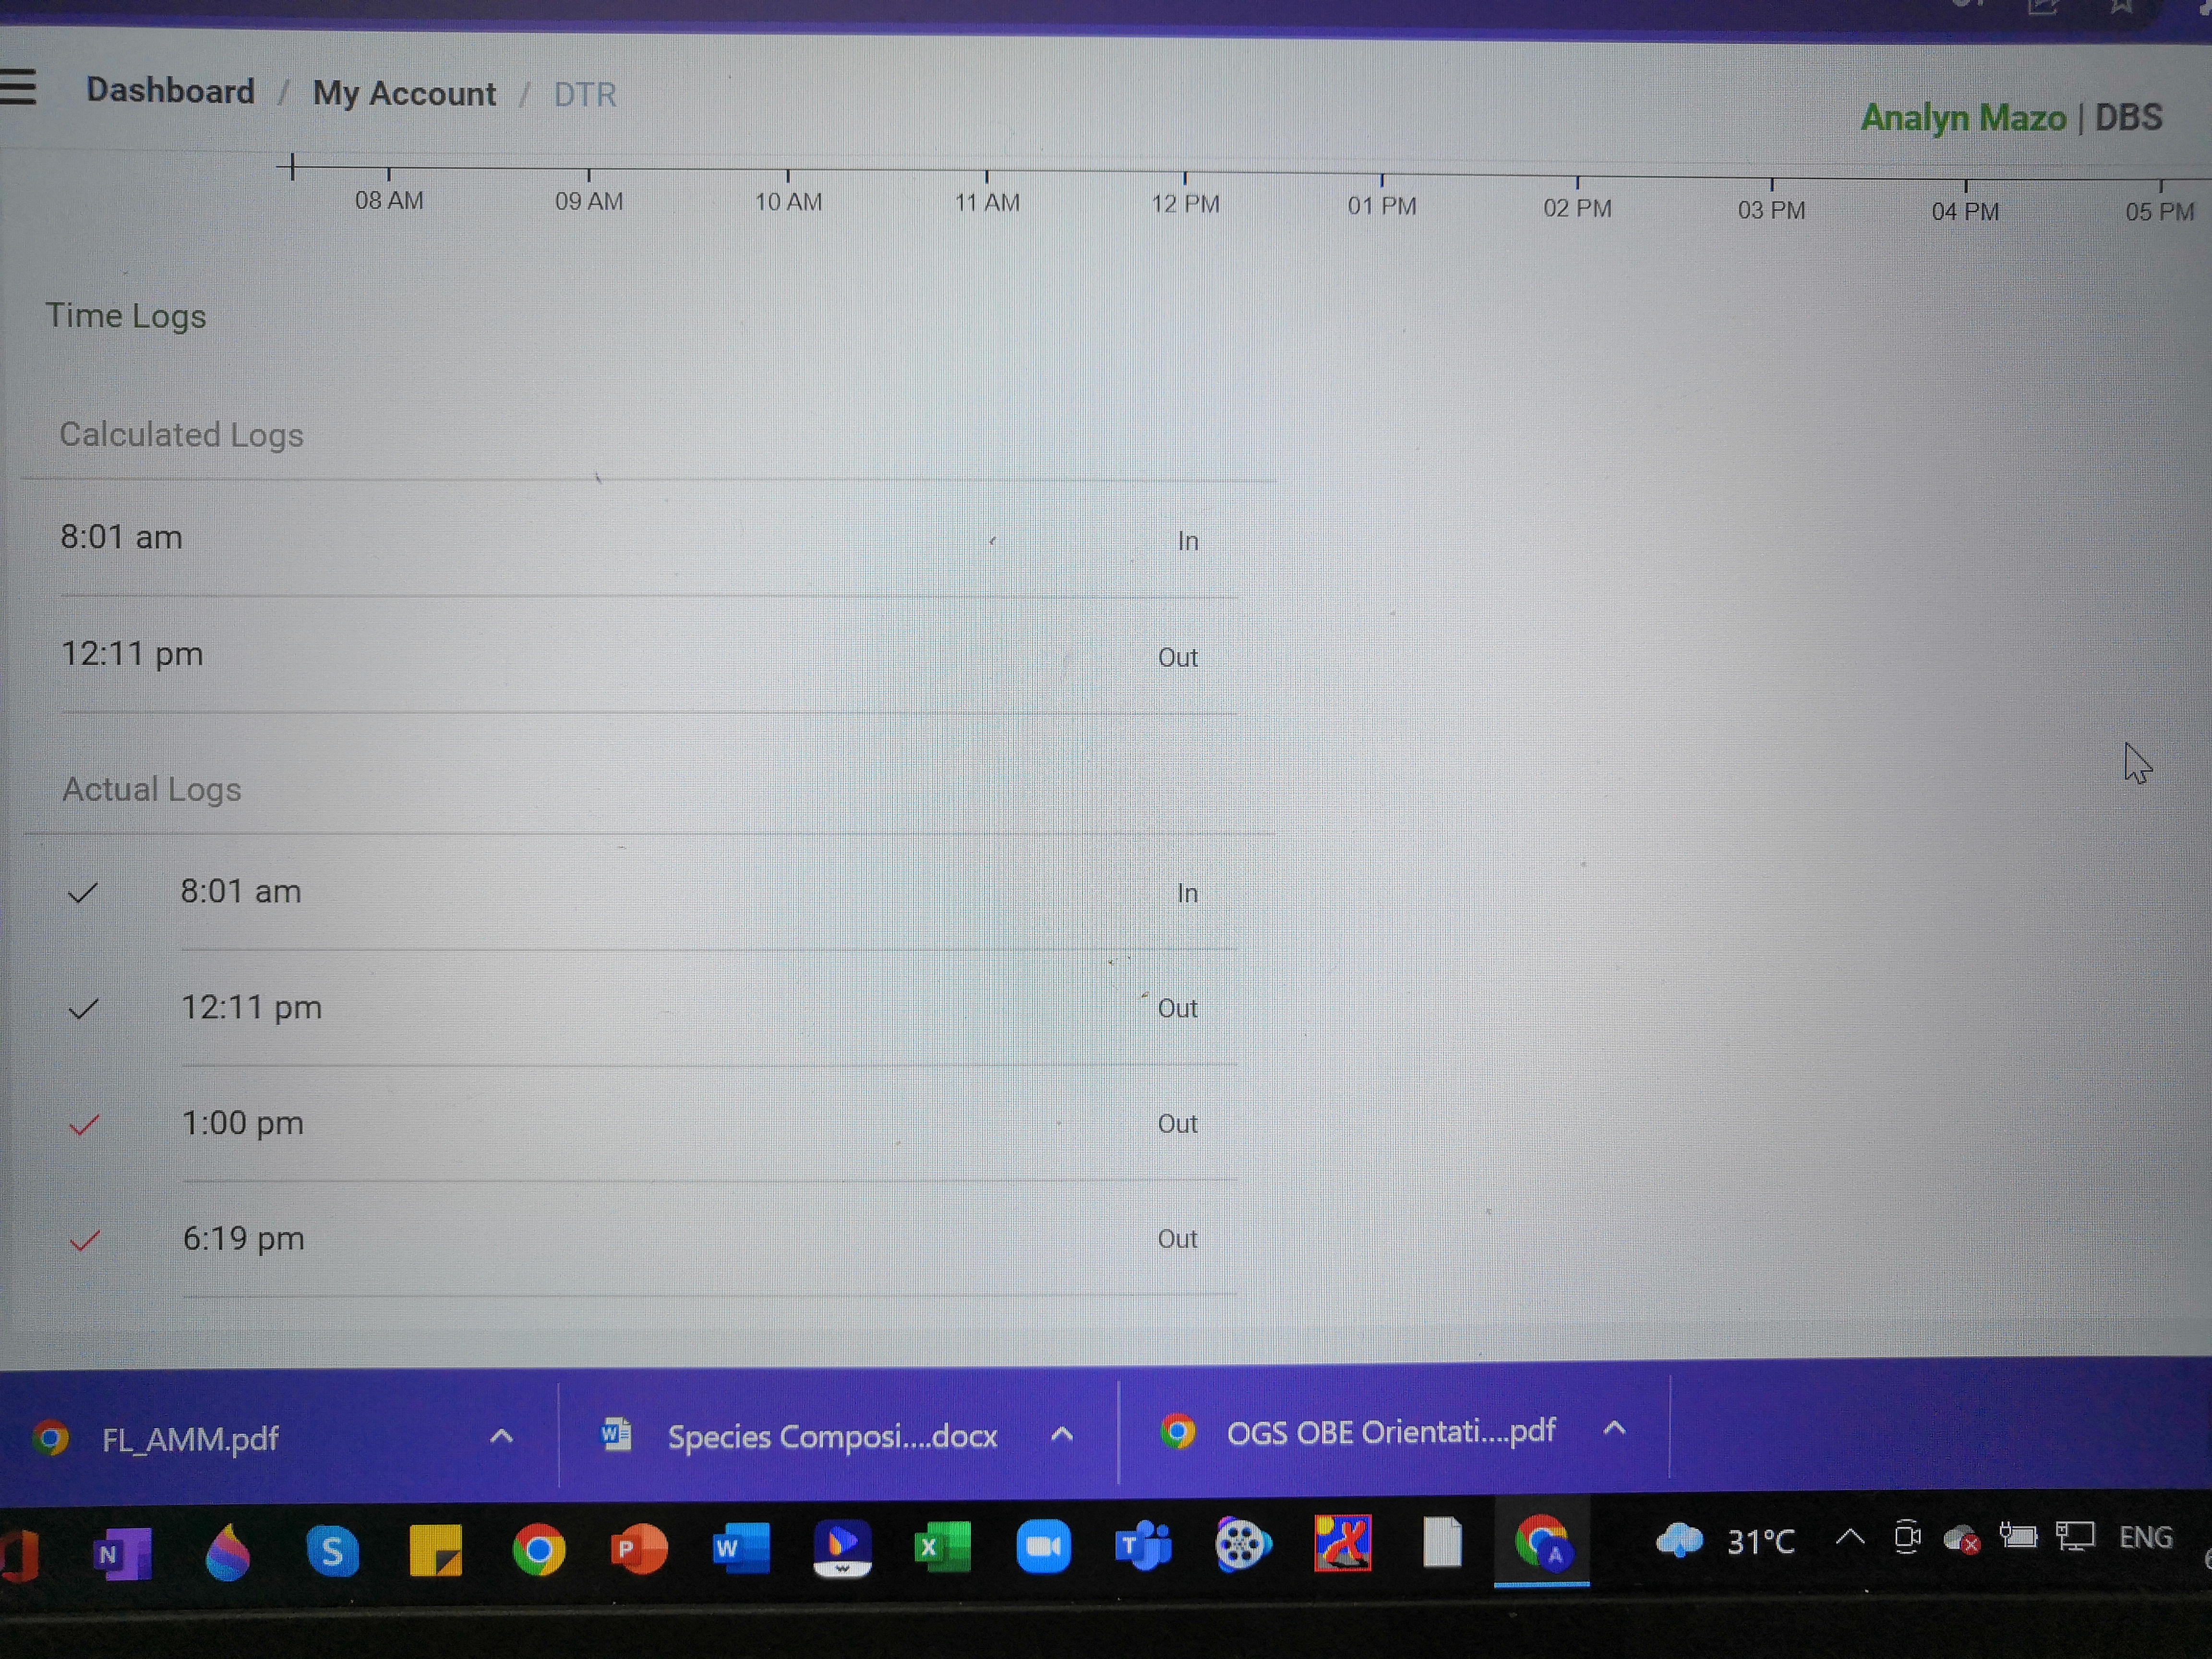Viewport: 2212px width, 1659px height.
Task: Open downloaded FL_AMM.pdf file
Action: (x=190, y=1439)
